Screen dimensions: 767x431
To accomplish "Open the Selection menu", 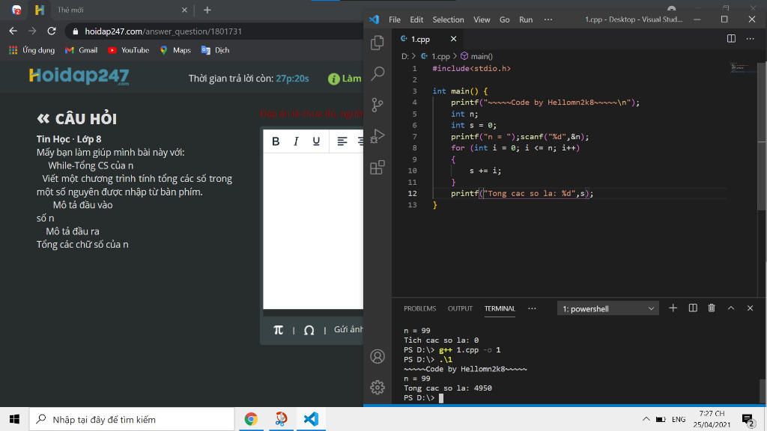I will coord(448,19).
